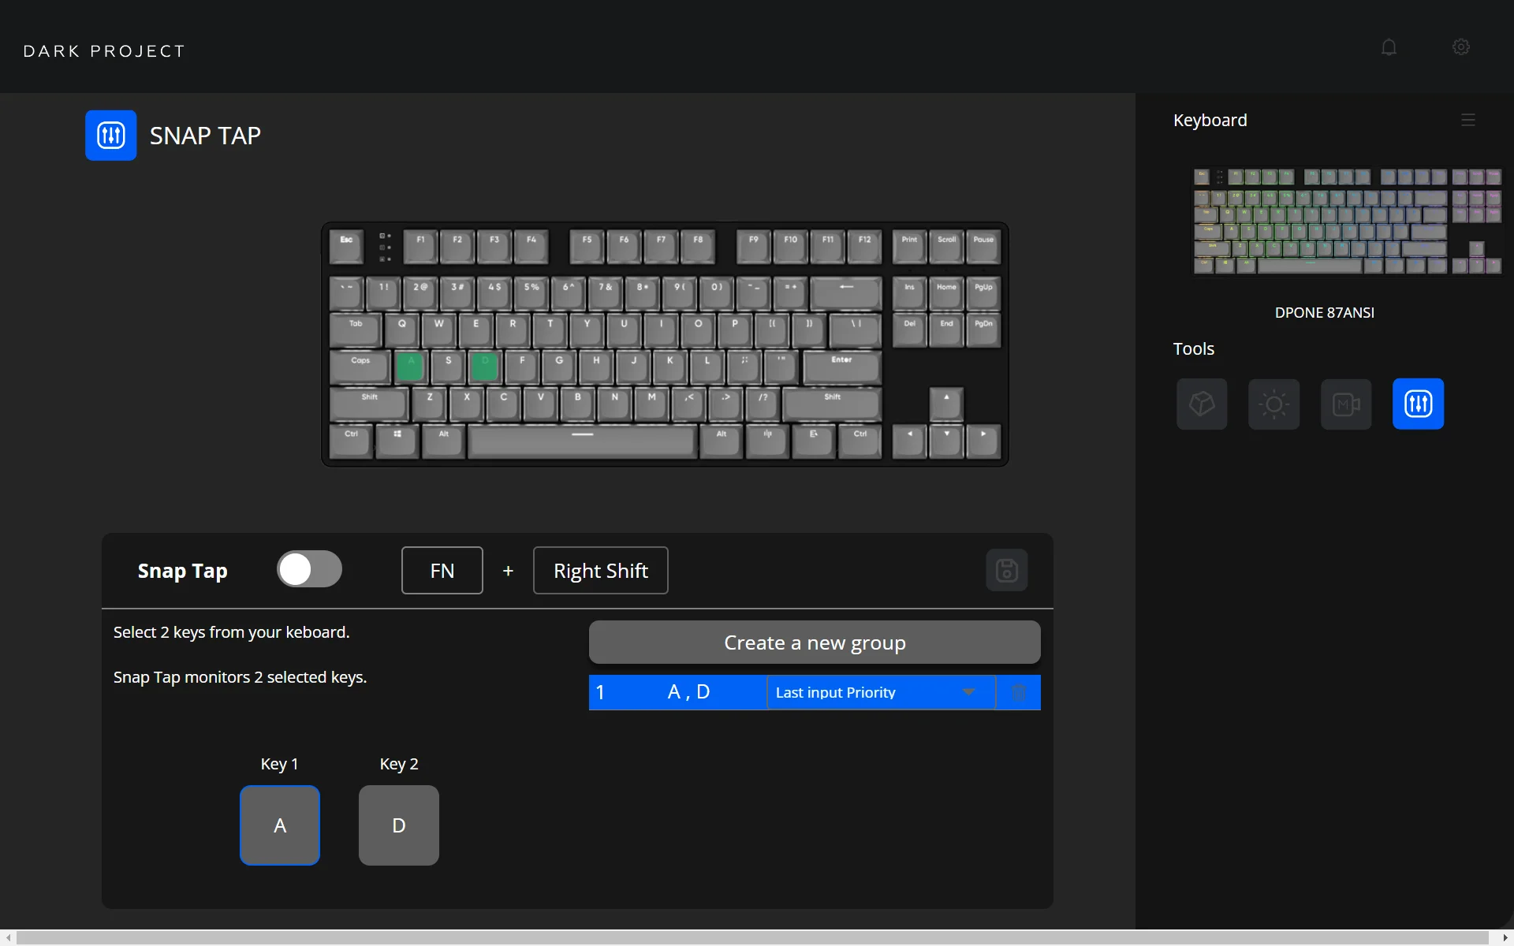Click the Right Shift key binding

pyautogui.click(x=599, y=570)
